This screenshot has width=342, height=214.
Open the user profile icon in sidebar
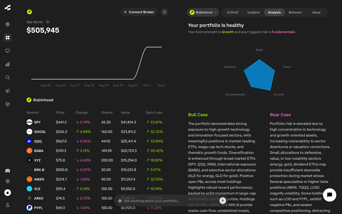7,205
